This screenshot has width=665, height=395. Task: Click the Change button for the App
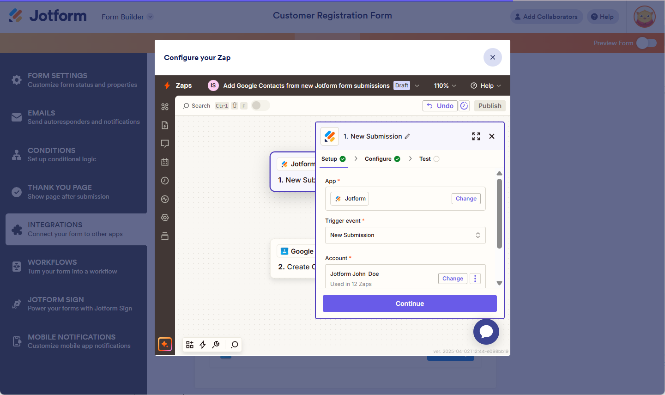click(x=466, y=199)
